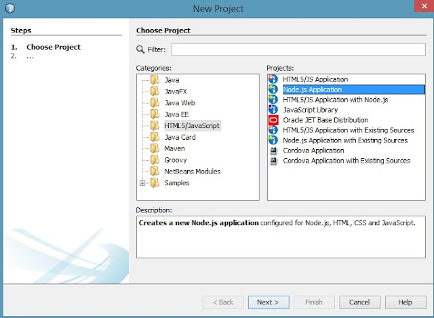Viewport: 434px width, 318px height.
Task: Select the Java Card category
Action: click(x=180, y=137)
